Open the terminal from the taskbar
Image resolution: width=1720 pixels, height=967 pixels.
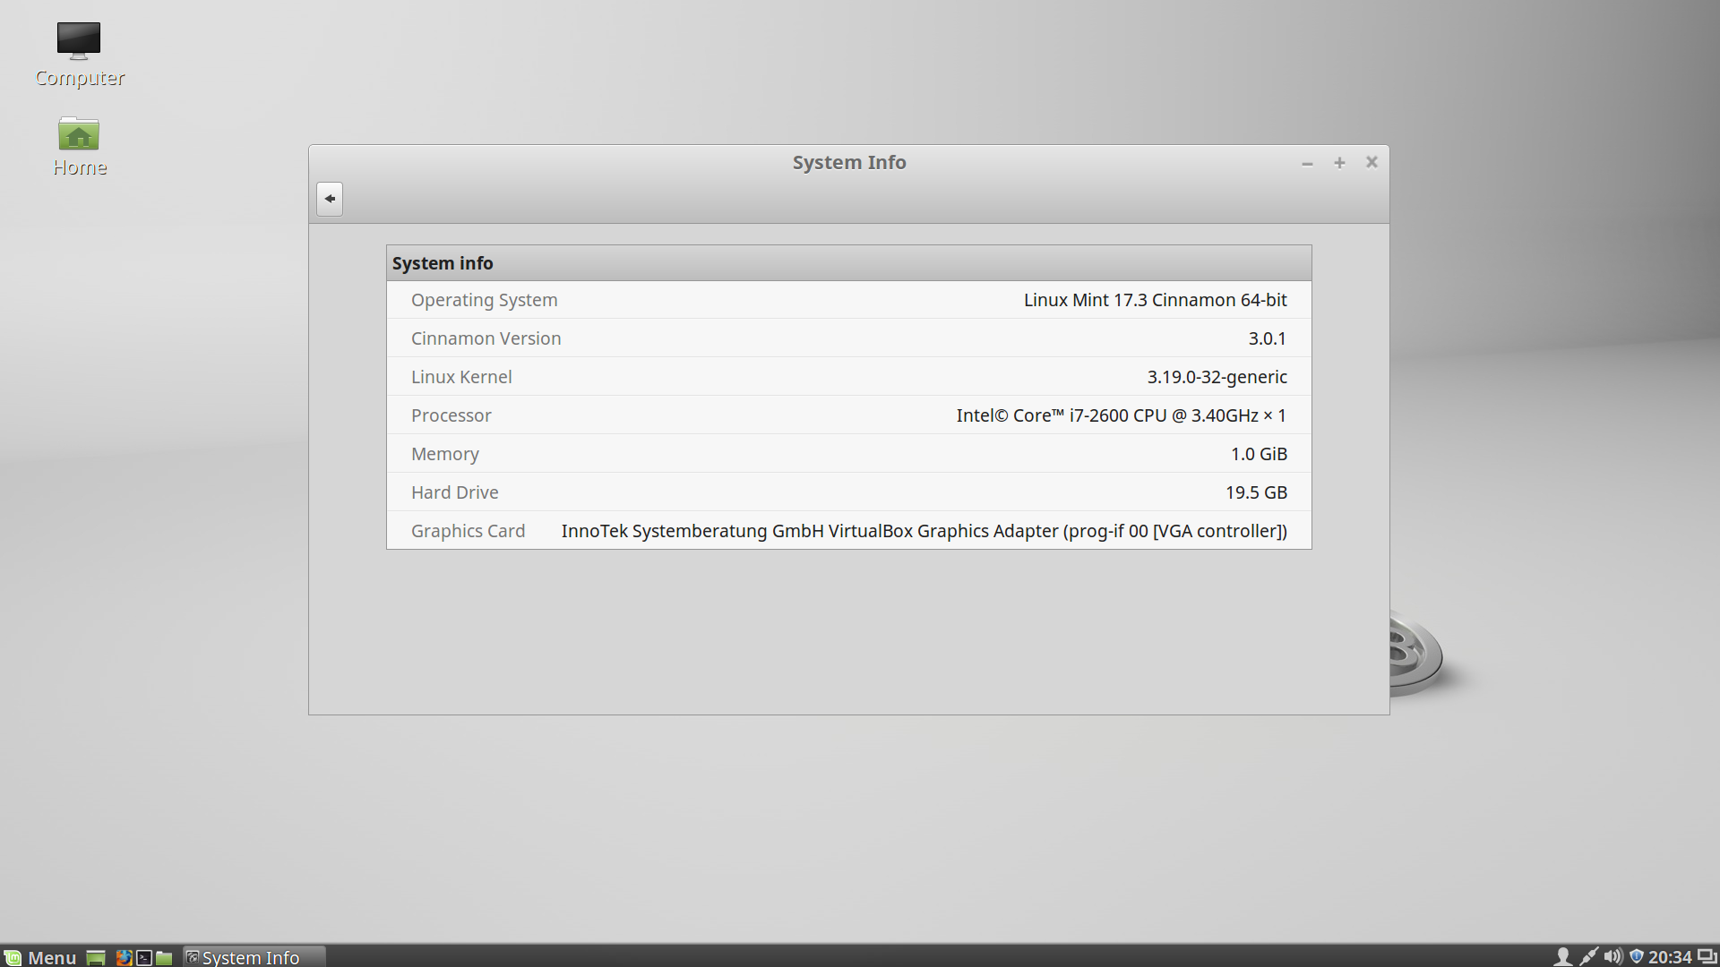pyautogui.click(x=143, y=957)
